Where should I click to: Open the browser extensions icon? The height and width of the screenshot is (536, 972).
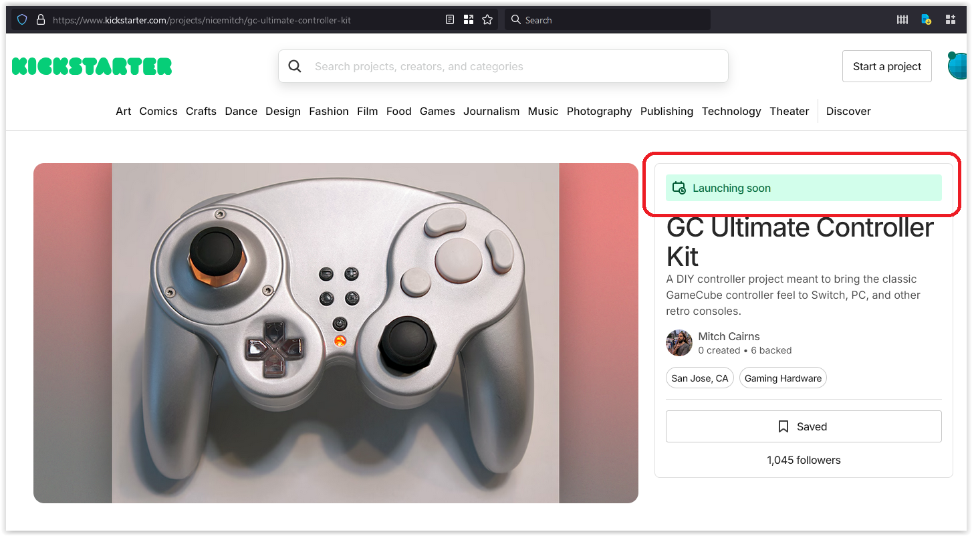click(x=951, y=20)
